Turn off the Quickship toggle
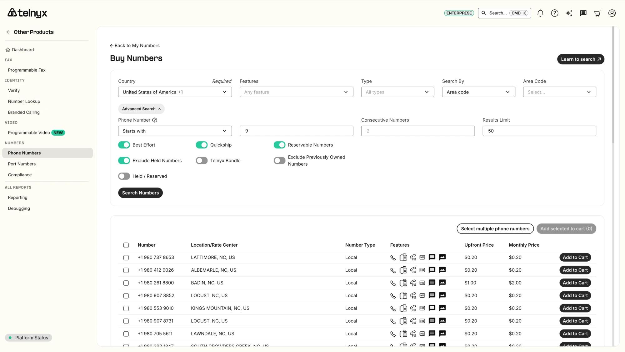 point(202,145)
